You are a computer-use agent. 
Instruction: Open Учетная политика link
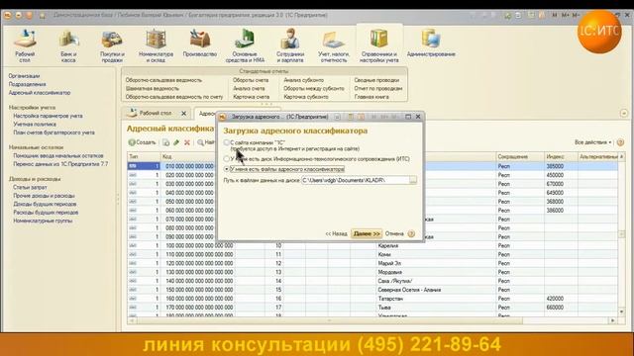click(35, 125)
